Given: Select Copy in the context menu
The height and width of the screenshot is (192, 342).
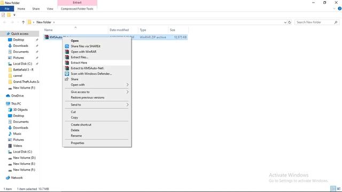Looking at the screenshot, I should [x=97, y=117].
